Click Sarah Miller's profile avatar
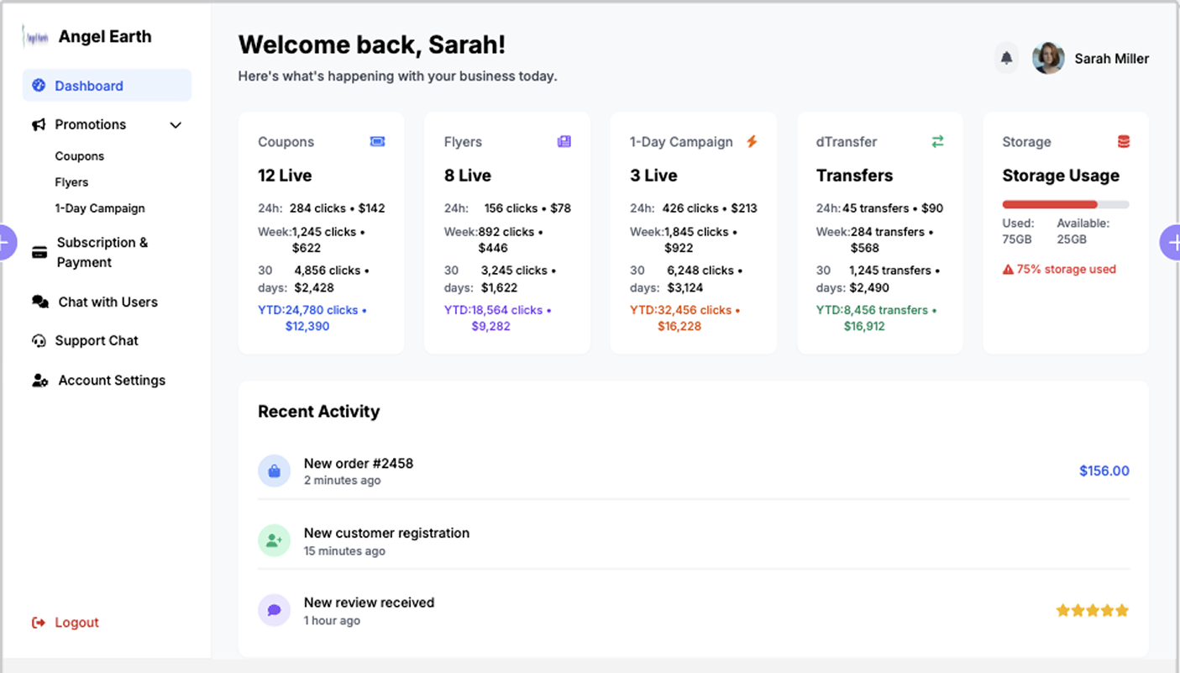Screen dimensions: 1180x673 [1047, 58]
